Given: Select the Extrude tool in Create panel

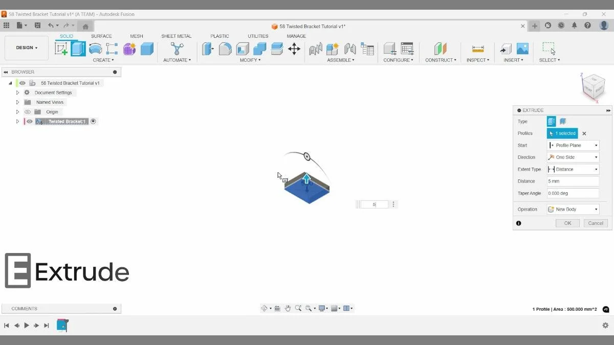Looking at the screenshot, I should pyautogui.click(x=78, y=49).
